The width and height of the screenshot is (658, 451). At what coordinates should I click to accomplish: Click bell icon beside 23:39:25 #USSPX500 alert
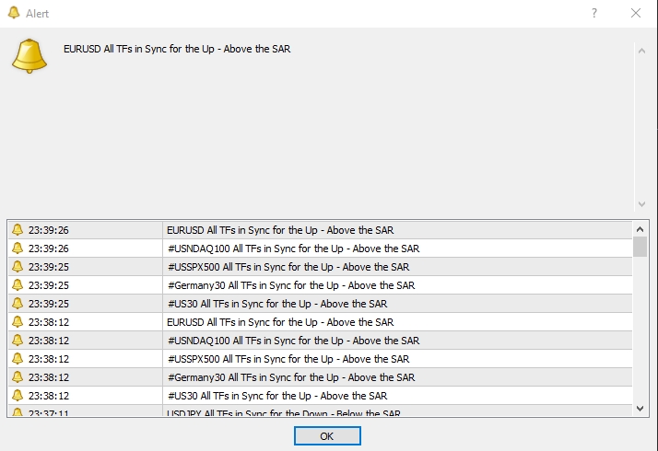(x=18, y=267)
